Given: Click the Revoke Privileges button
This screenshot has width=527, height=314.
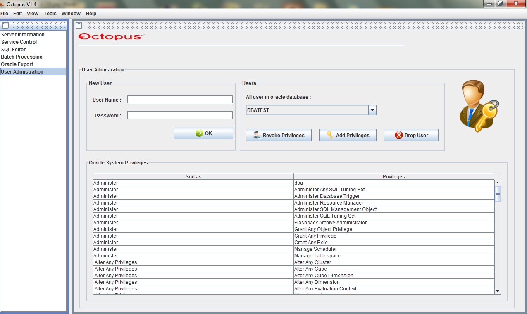Looking at the screenshot, I should [279, 135].
